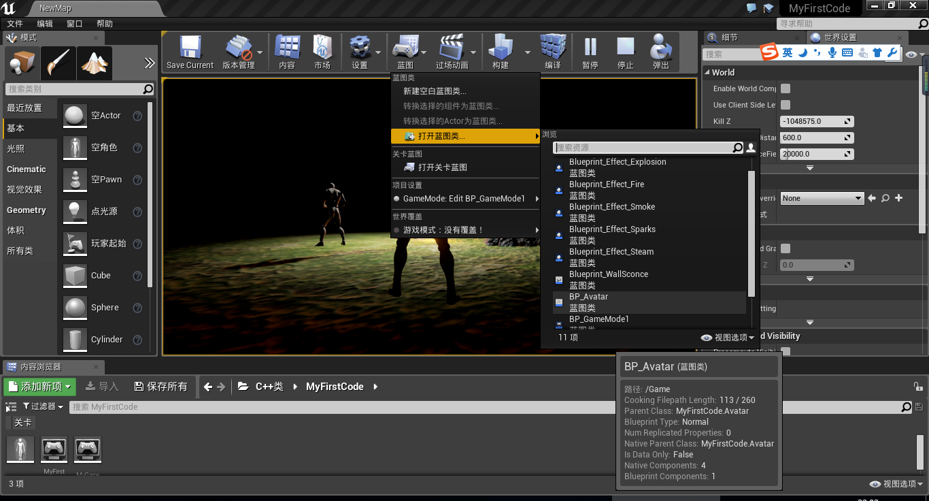Open the 文件 menu

pos(15,24)
